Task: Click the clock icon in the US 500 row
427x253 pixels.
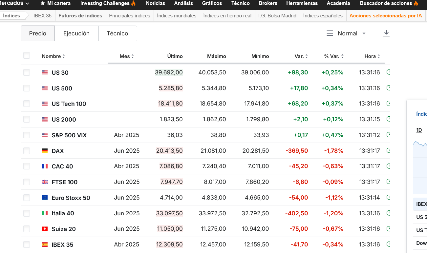Action: pos(388,88)
